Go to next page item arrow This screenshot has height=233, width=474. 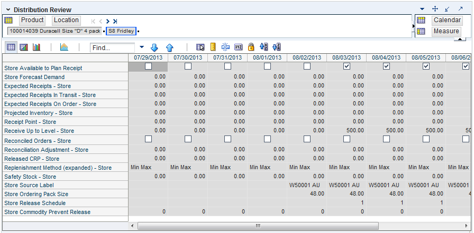107,22
